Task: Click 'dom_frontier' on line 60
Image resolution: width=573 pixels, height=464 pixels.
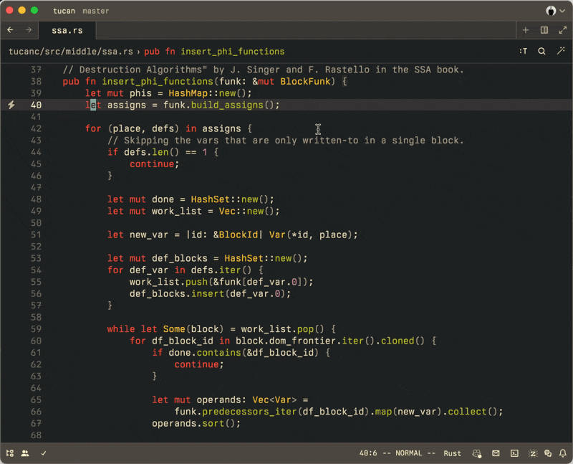Action: (302, 341)
